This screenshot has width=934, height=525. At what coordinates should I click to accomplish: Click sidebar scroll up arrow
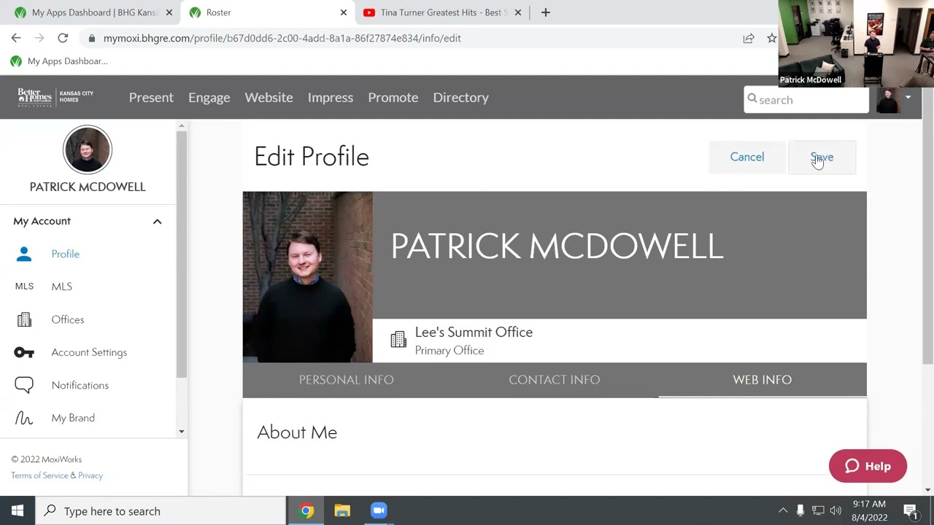pos(182,126)
